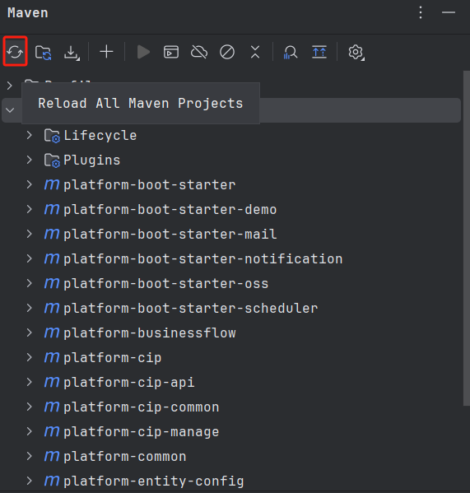
Task: Click Reload All Maven Projects icon
Action: [15, 52]
